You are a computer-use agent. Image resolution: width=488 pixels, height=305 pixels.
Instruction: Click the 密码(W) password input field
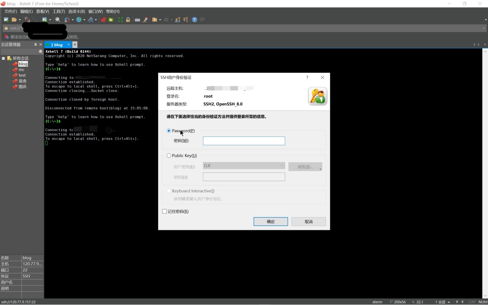coord(244,141)
